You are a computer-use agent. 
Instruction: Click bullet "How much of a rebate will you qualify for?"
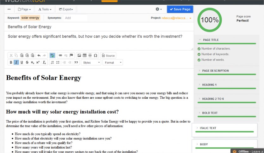tap(43, 143)
